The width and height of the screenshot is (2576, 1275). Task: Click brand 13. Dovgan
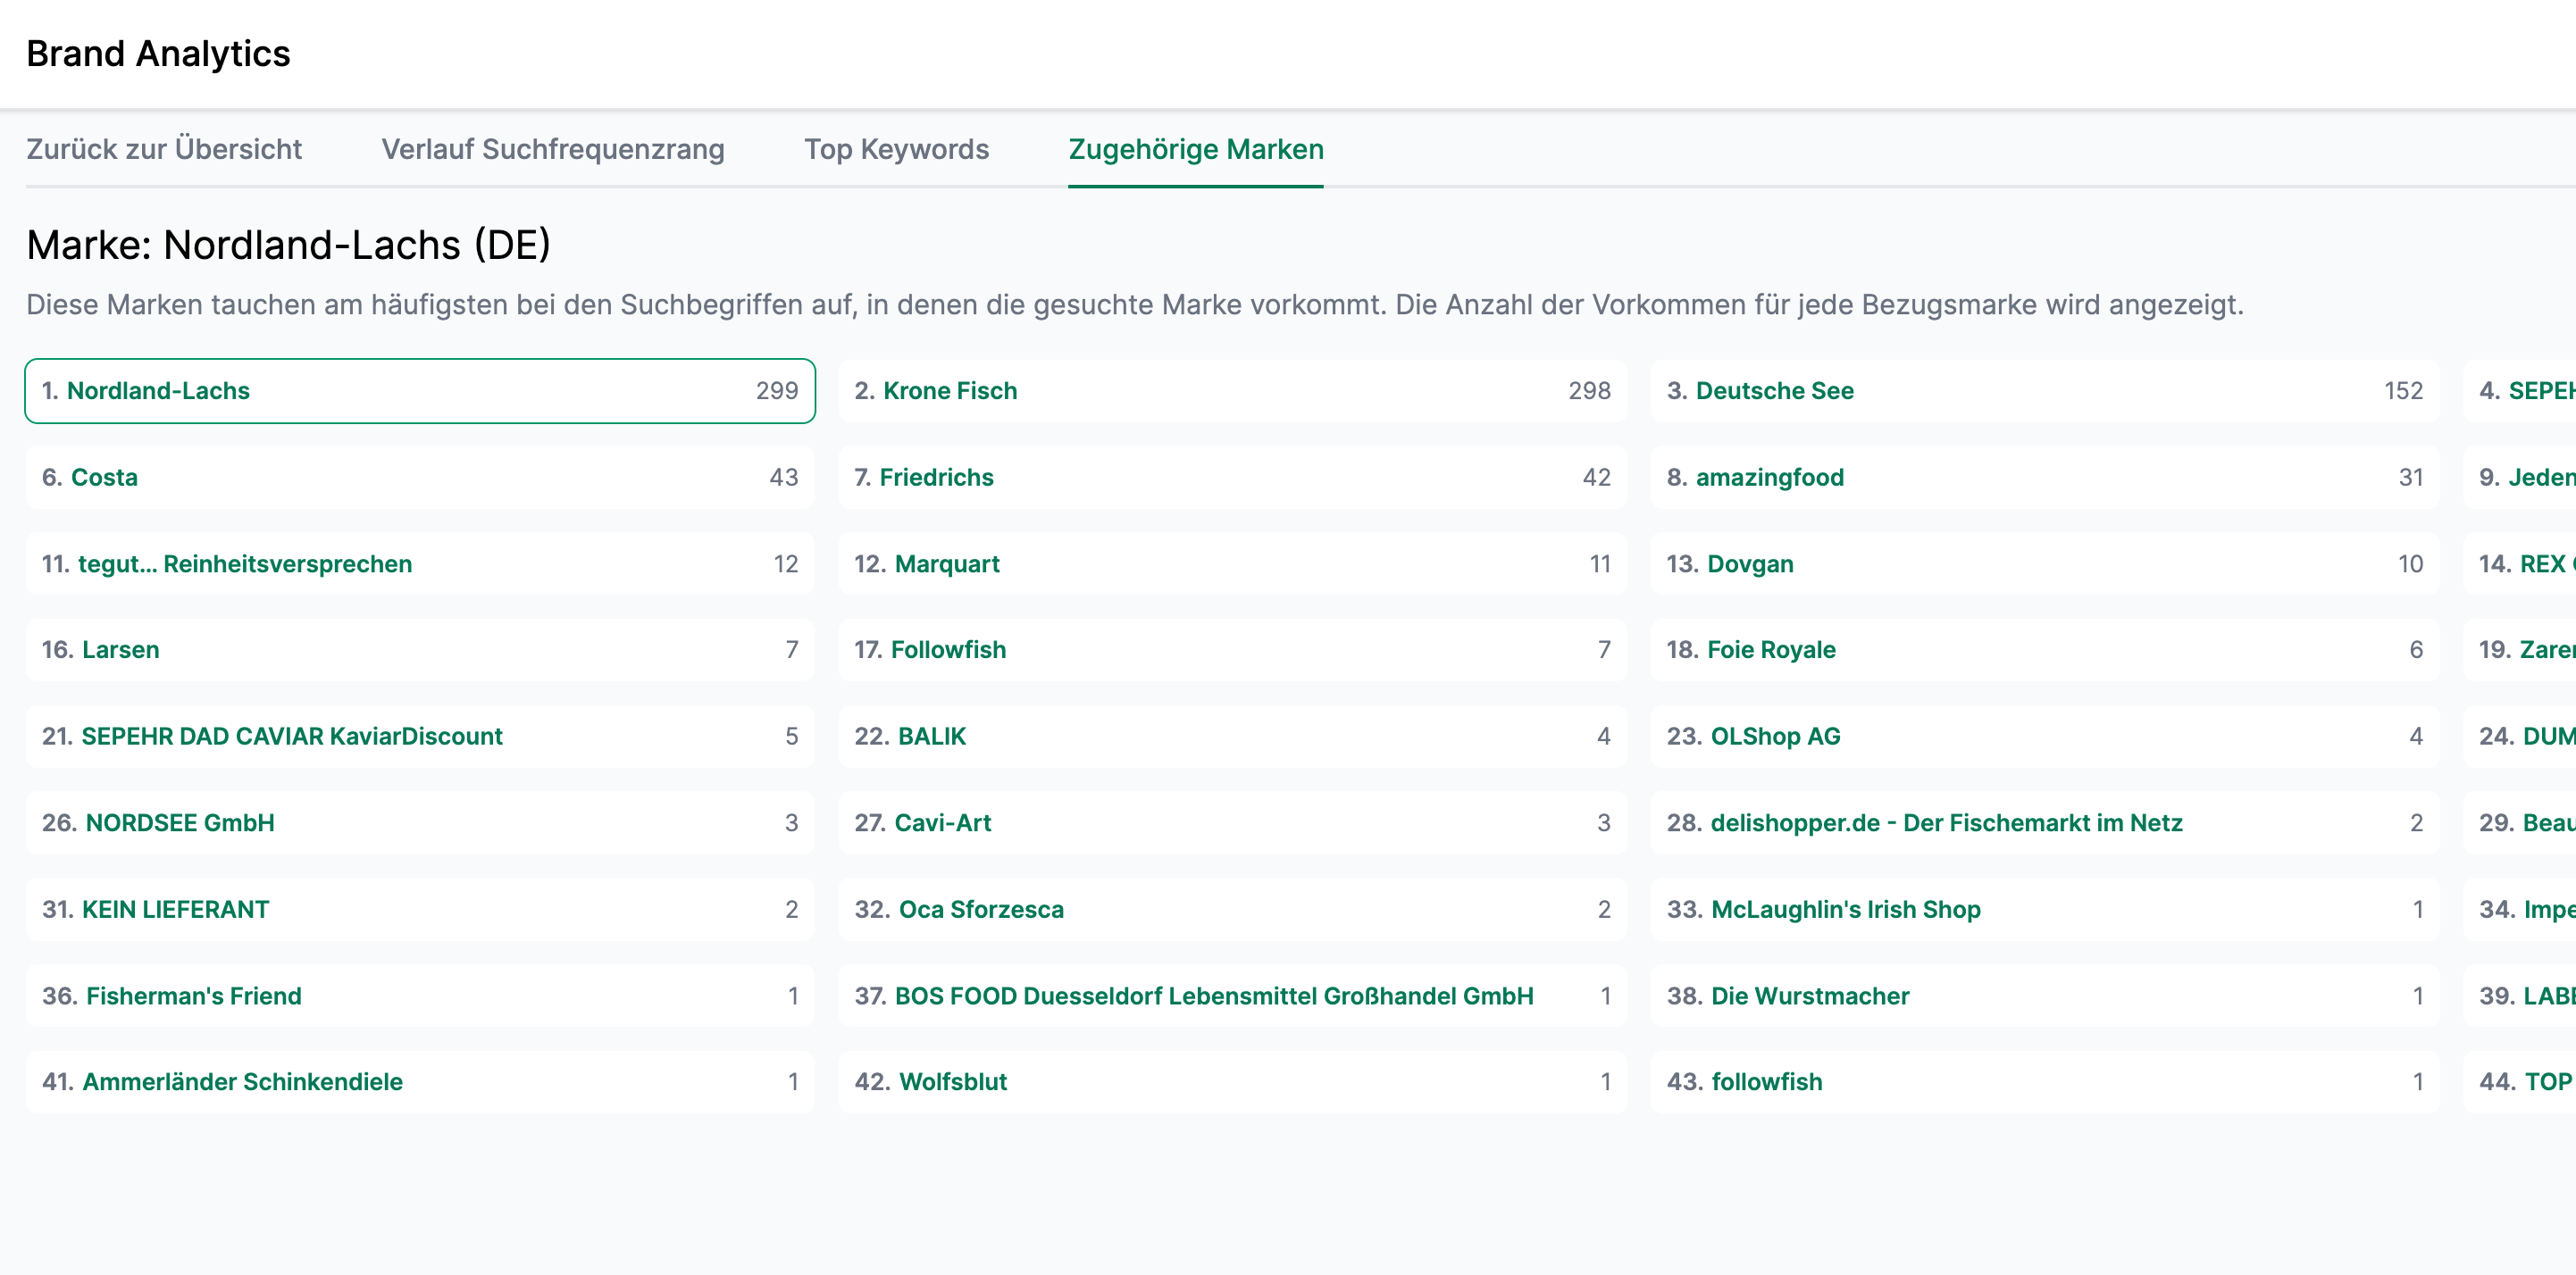(x=2044, y=564)
